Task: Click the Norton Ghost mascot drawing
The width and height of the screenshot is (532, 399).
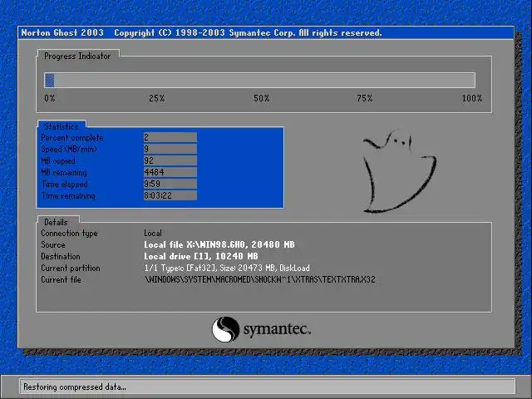Action: 399,171
